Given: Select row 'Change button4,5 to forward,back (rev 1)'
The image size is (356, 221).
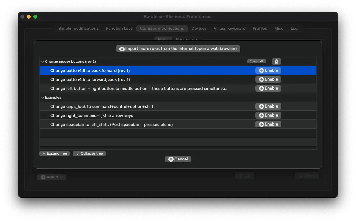Looking at the screenshot, I should click(178, 79).
